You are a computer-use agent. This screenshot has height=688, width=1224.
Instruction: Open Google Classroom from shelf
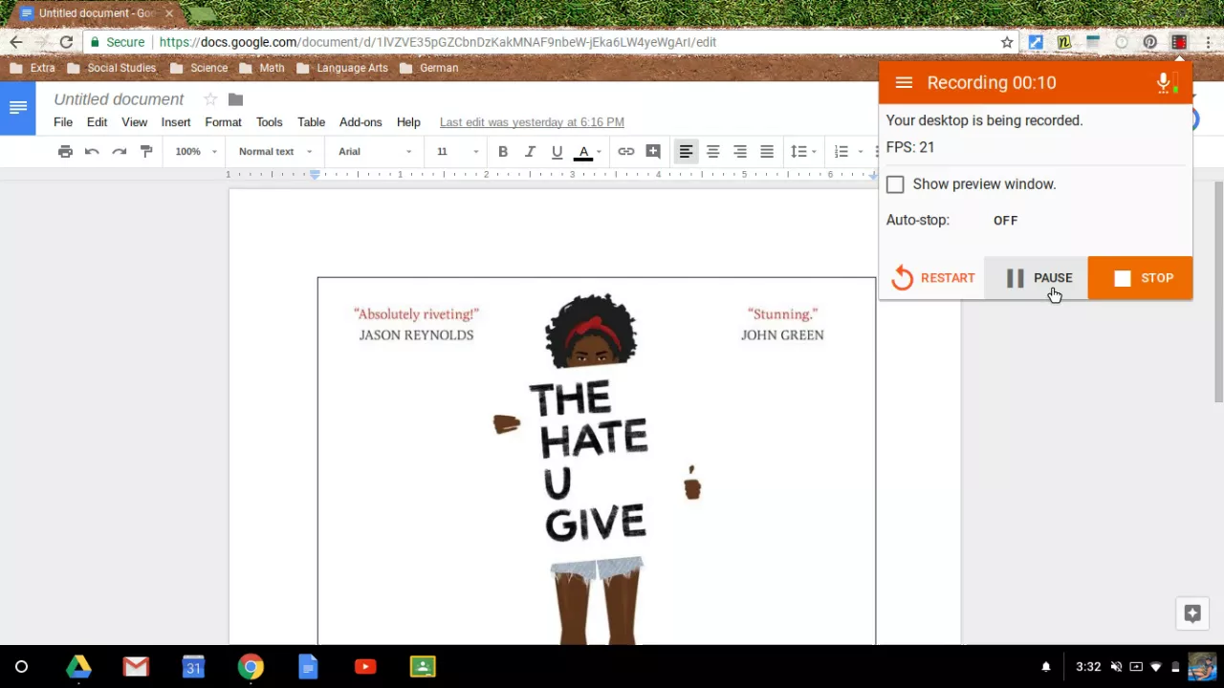pos(423,667)
